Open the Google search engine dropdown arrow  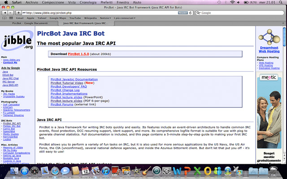coord(198,13)
